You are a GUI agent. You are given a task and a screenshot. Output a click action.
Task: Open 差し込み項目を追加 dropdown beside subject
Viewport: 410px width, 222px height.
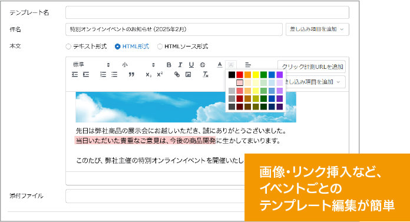point(317,29)
